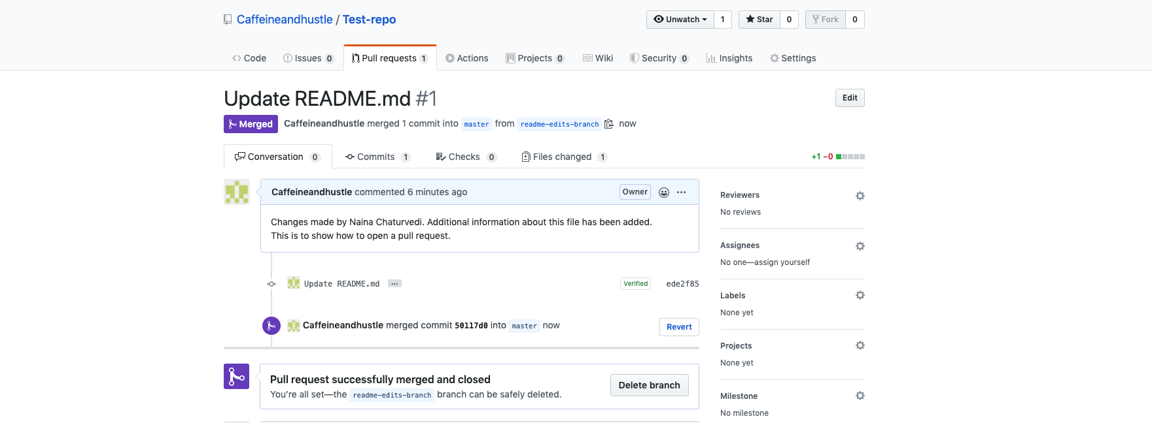
Task: Click the commit node icon on timeline
Action: (271, 284)
